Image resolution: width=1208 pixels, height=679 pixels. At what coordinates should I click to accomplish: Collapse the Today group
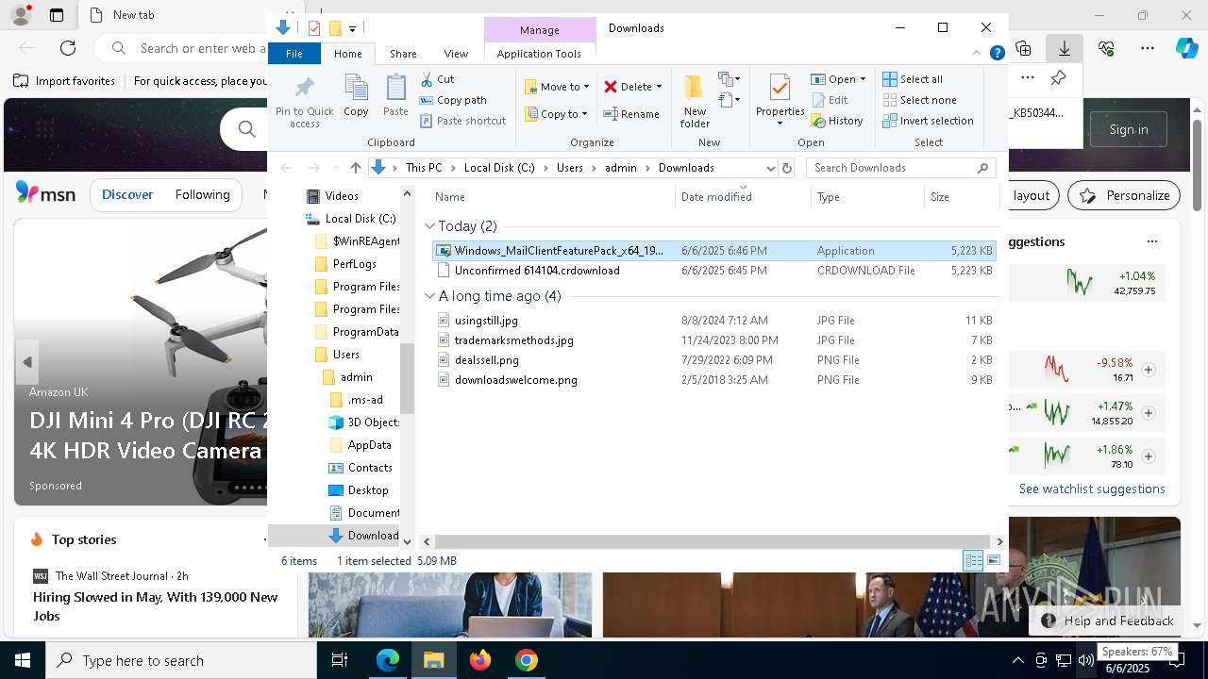(x=430, y=226)
